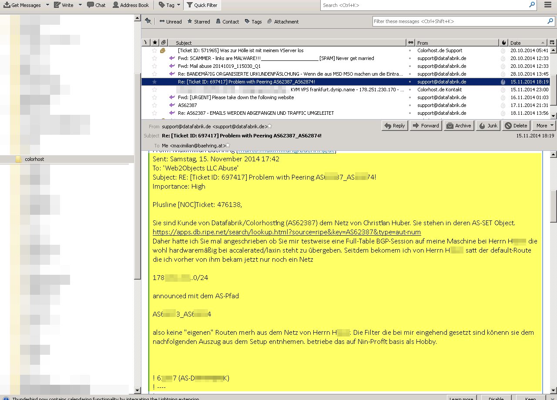The width and height of the screenshot is (557, 400).
Task: Click the Tag toolbar button
Action: [167, 5]
